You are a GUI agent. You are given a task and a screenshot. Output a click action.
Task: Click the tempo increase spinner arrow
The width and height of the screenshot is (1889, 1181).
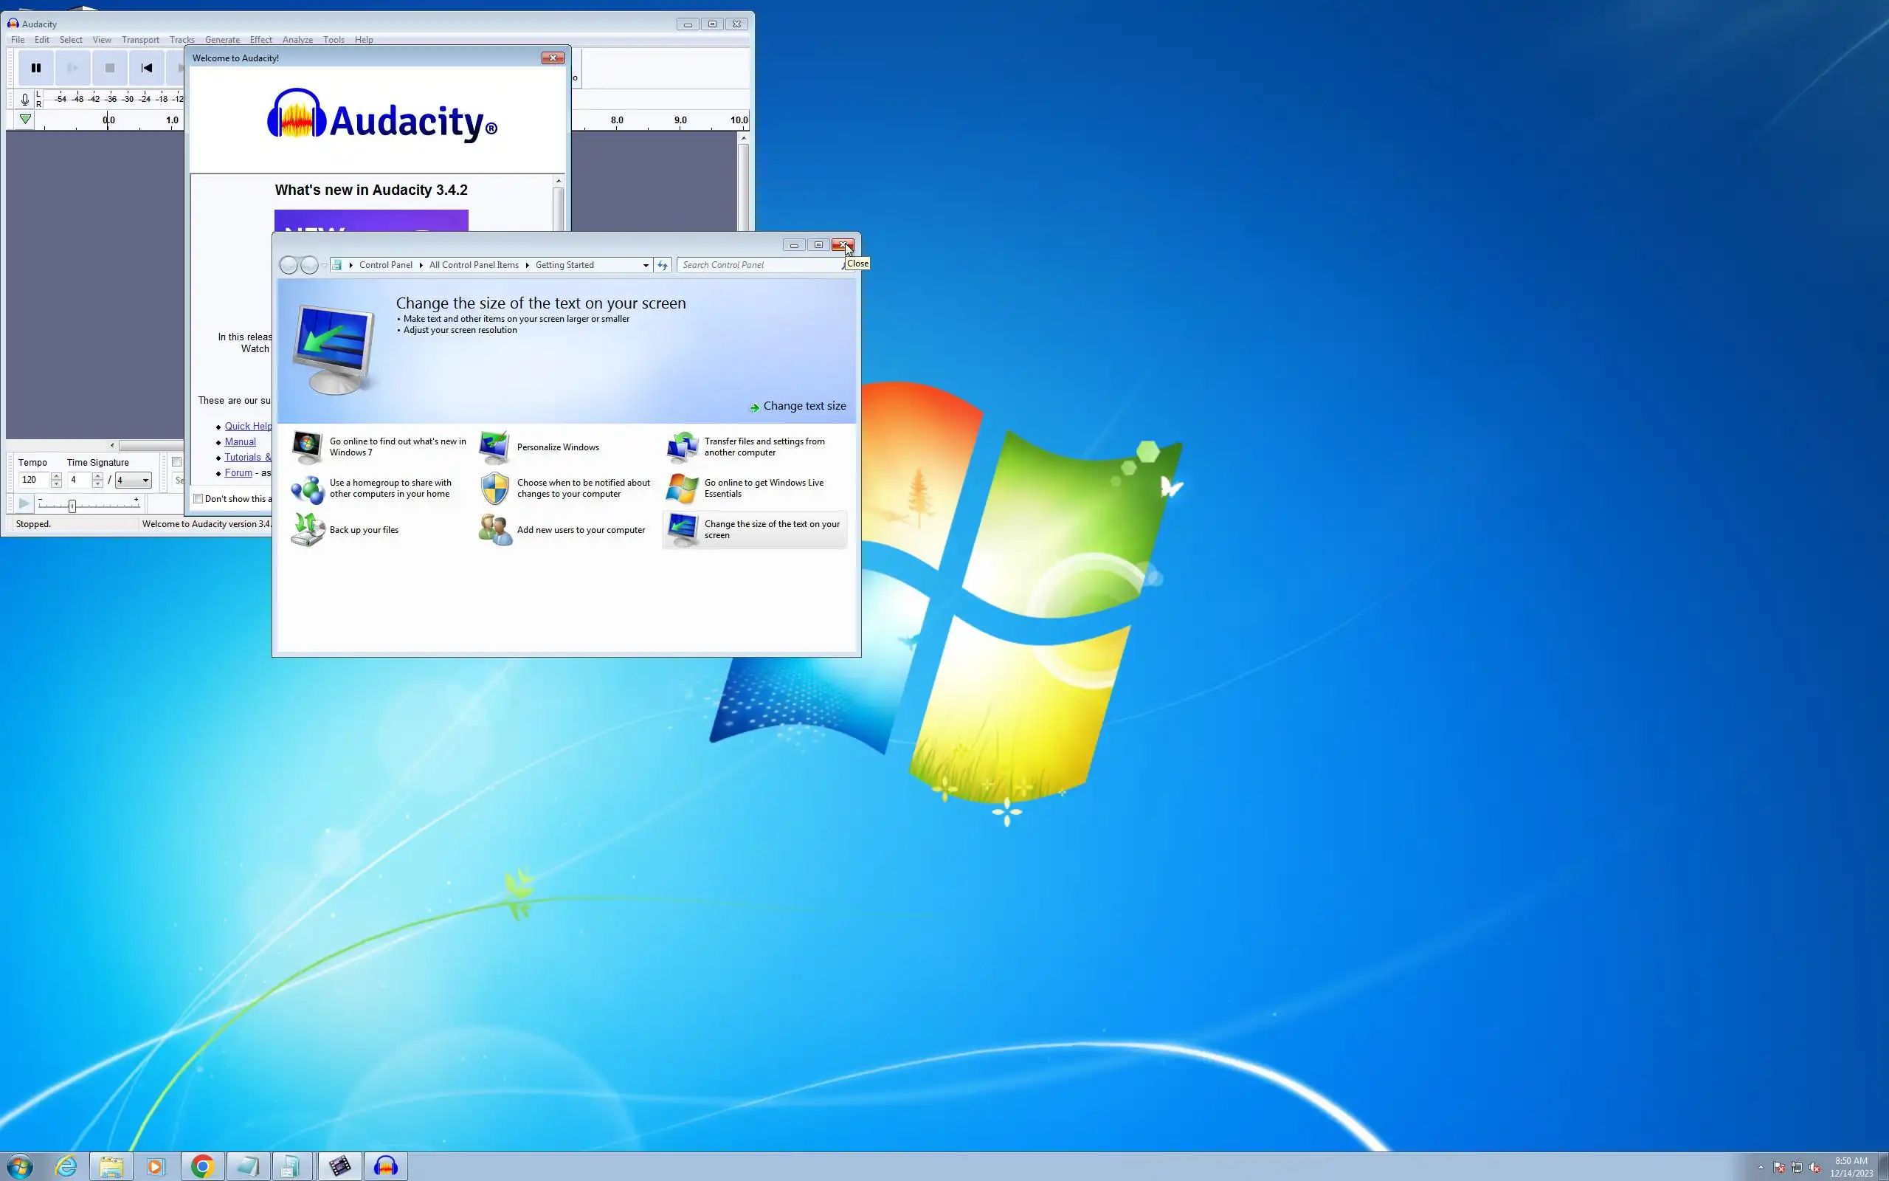pyautogui.click(x=56, y=475)
